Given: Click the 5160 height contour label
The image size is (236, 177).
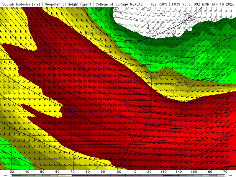Looking at the screenshot, I should pyautogui.click(x=142, y=65).
